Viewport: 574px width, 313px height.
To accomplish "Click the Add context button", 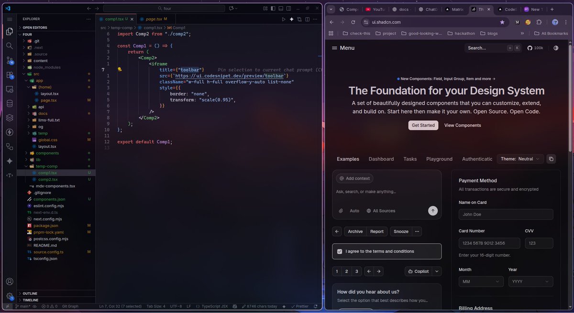I will click(x=354, y=178).
